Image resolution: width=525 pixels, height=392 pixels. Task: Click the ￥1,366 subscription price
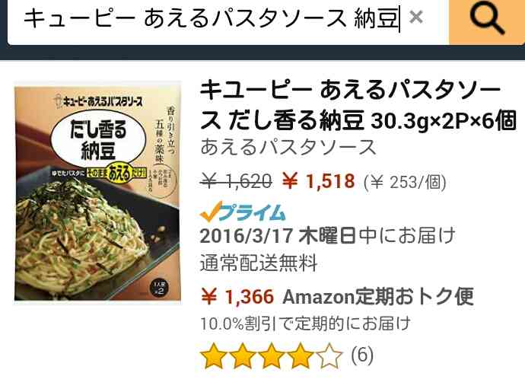coord(237,297)
